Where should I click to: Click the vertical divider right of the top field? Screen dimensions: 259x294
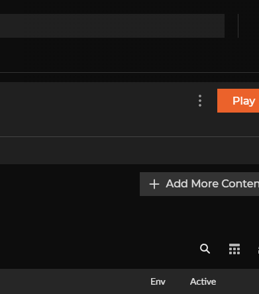coord(238,26)
